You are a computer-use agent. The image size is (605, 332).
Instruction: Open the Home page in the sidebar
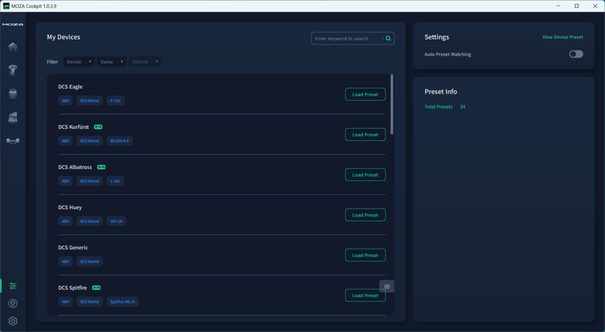click(x=13, y=47)
